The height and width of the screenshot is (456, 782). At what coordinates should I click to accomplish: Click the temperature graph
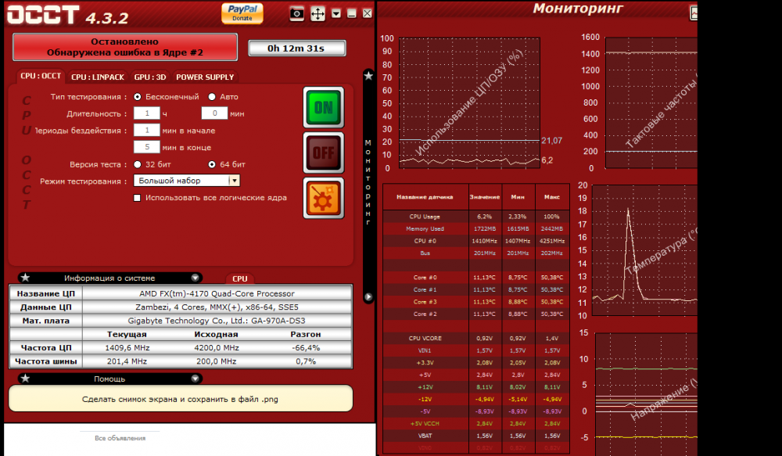pos(644,250)
